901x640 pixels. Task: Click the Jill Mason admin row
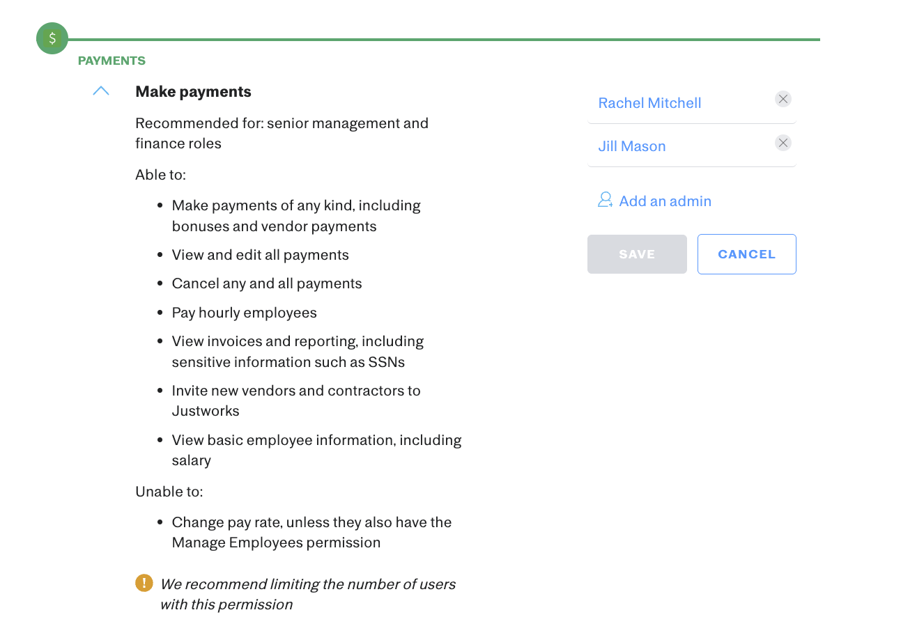pyautogui.click(x=690, y=146)
